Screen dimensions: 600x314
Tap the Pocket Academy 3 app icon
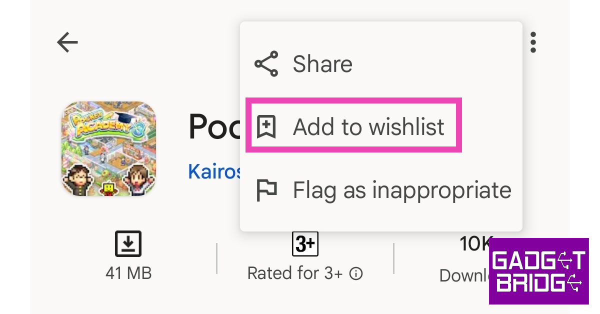[108, 148]
